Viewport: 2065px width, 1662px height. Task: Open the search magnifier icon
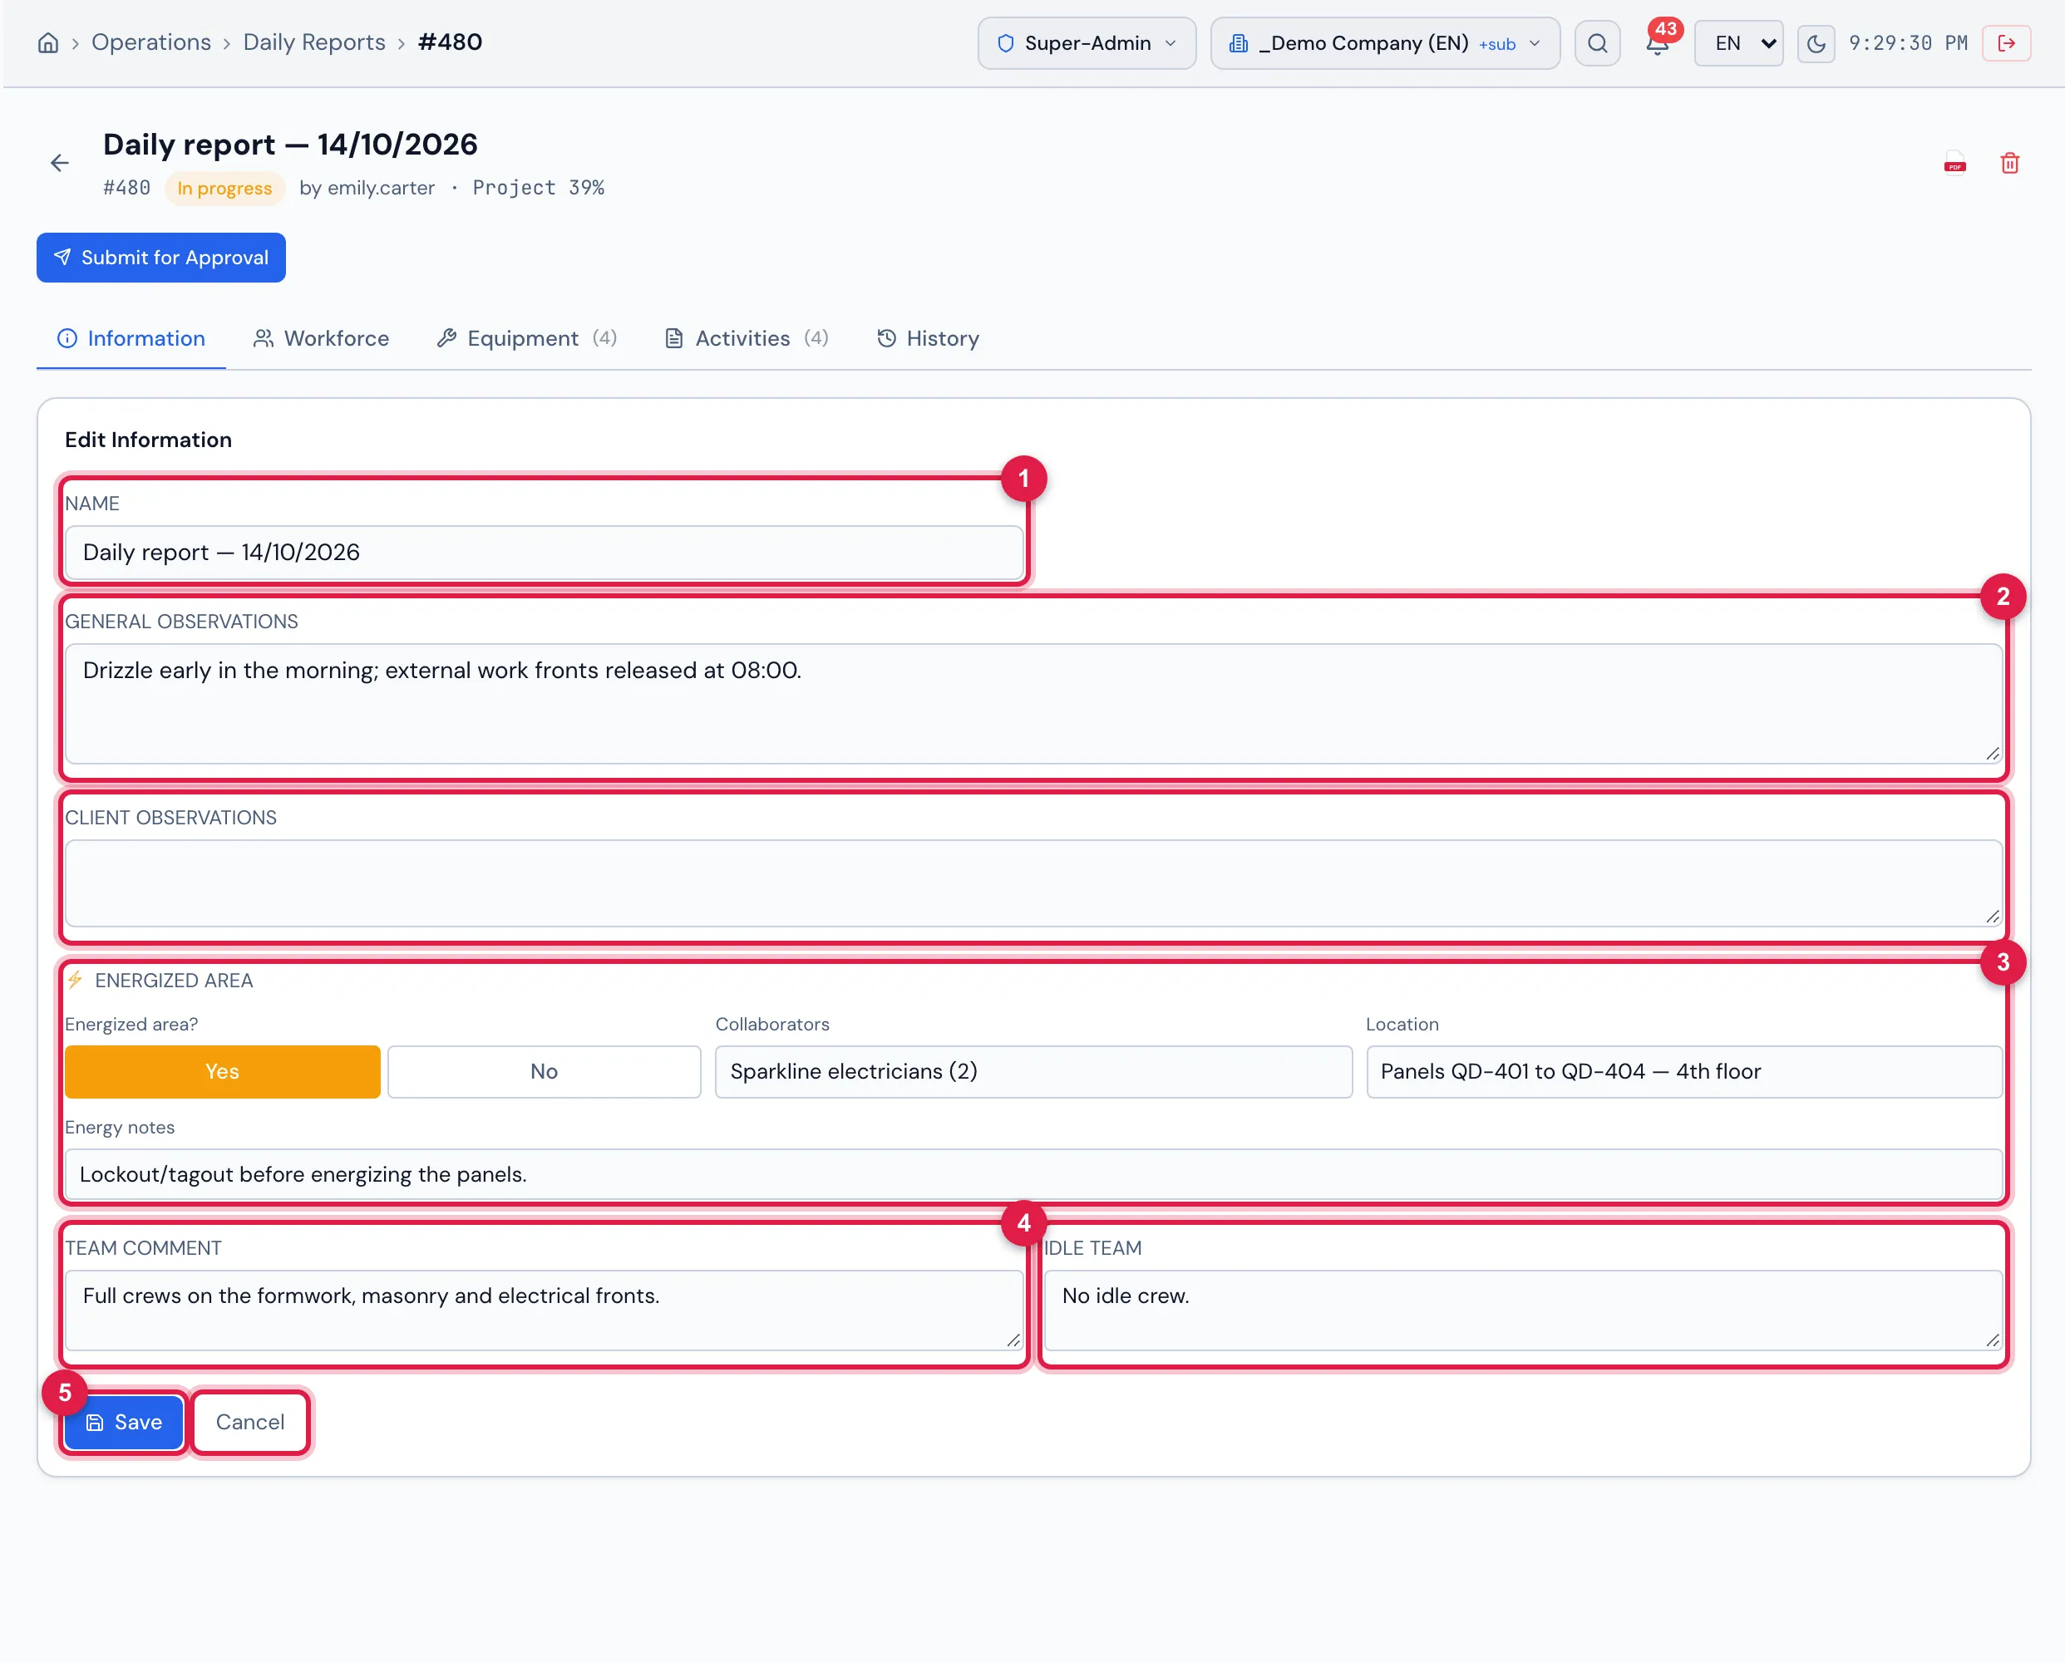1597,43
